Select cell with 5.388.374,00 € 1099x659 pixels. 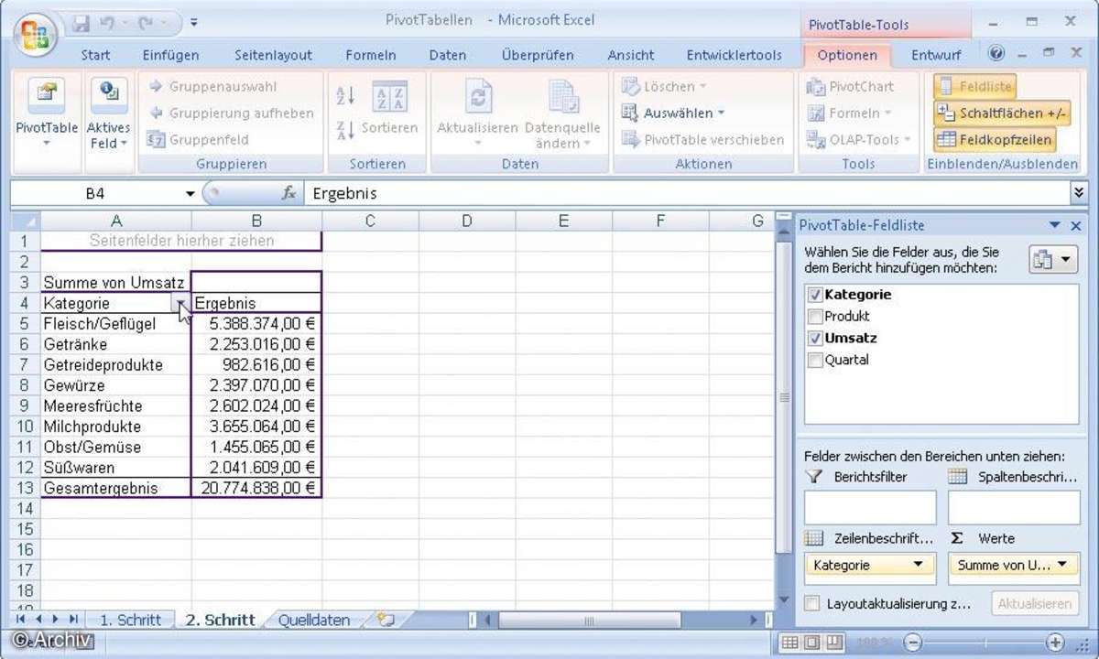pyautogui.click(x=256, y=324)
